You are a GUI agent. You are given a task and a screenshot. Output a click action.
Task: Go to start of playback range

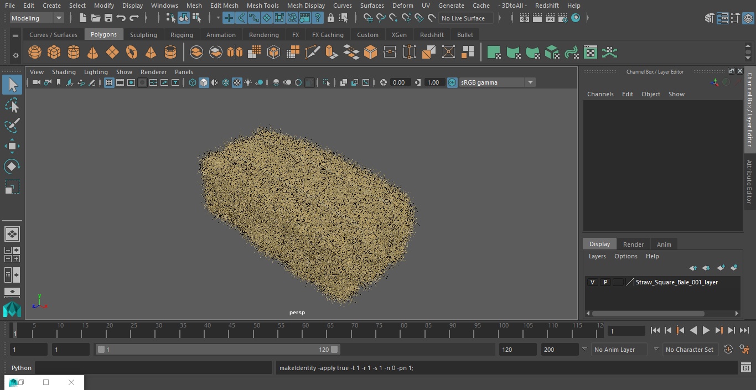pyautogui.click(x=655, y=330)
